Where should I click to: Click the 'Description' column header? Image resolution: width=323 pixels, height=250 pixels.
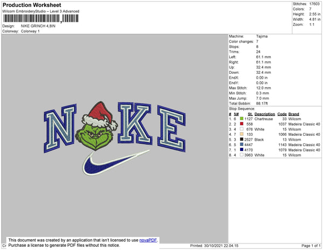pos(265,114)
